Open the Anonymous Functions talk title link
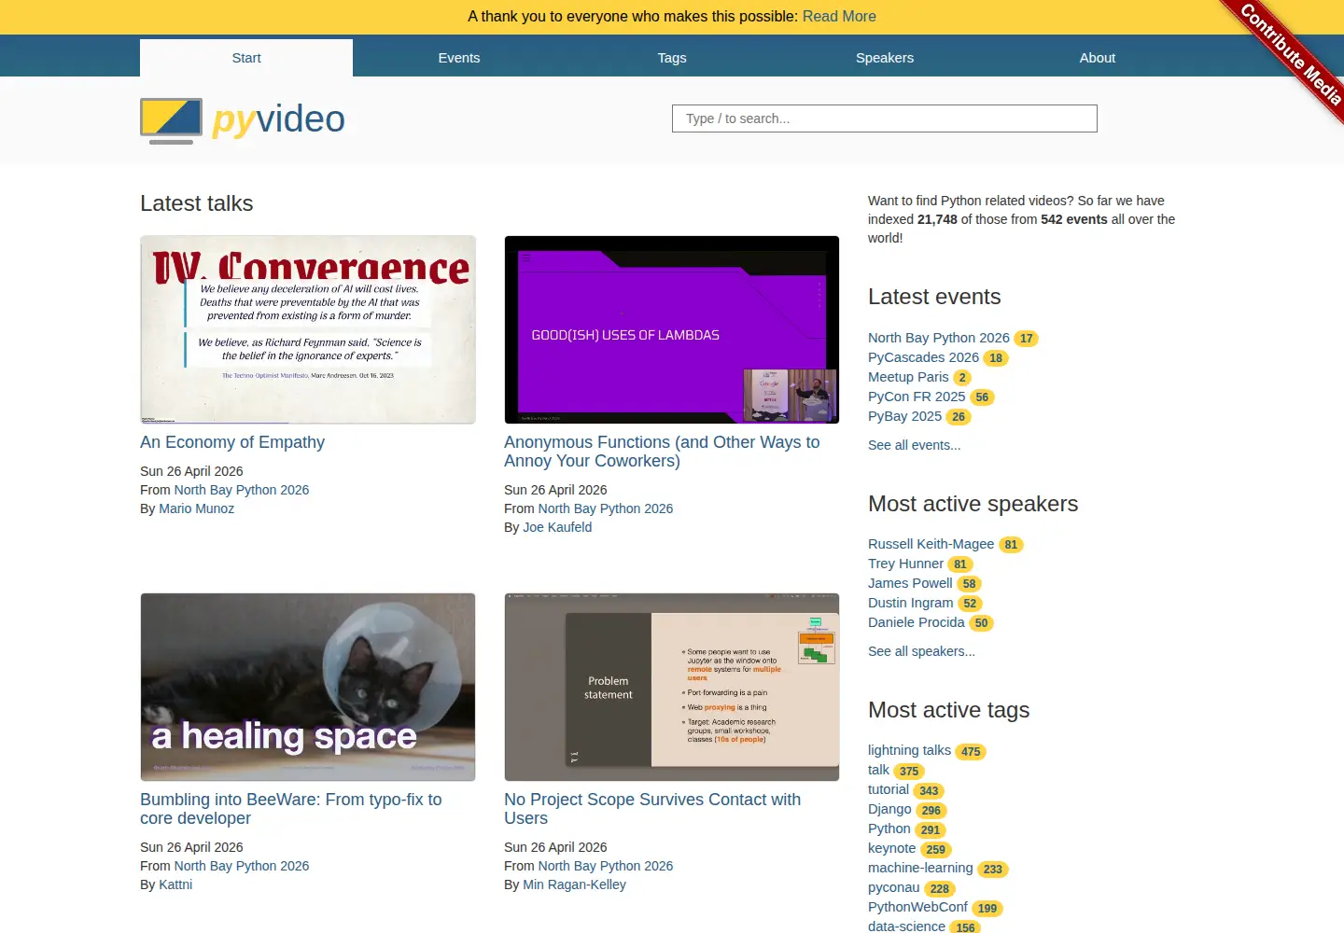 coord(662,452)
